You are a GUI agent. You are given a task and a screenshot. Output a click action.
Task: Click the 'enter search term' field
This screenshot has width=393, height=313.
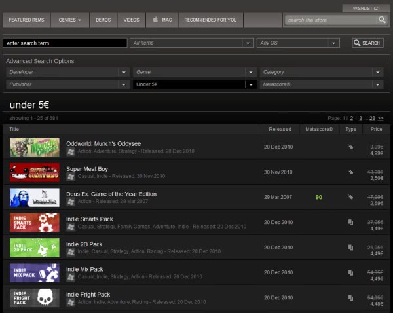coord(65,43)
